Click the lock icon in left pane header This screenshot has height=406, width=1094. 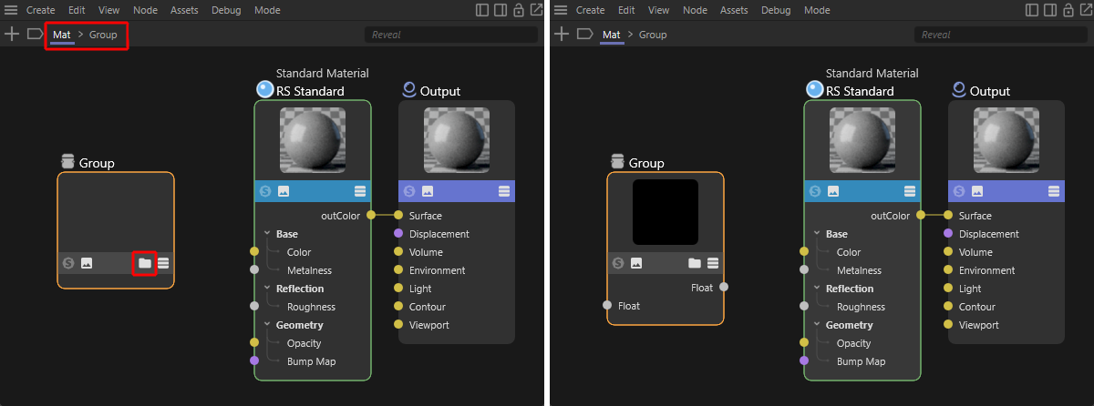pos(518,10)
